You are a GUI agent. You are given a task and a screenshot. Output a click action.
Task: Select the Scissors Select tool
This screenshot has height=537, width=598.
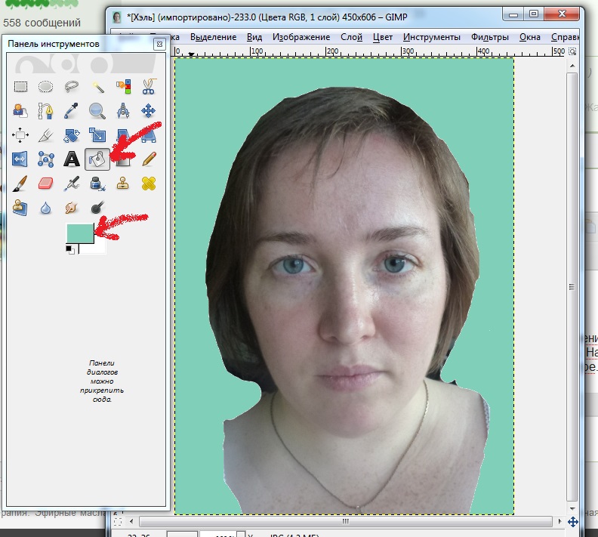point(149,87)
